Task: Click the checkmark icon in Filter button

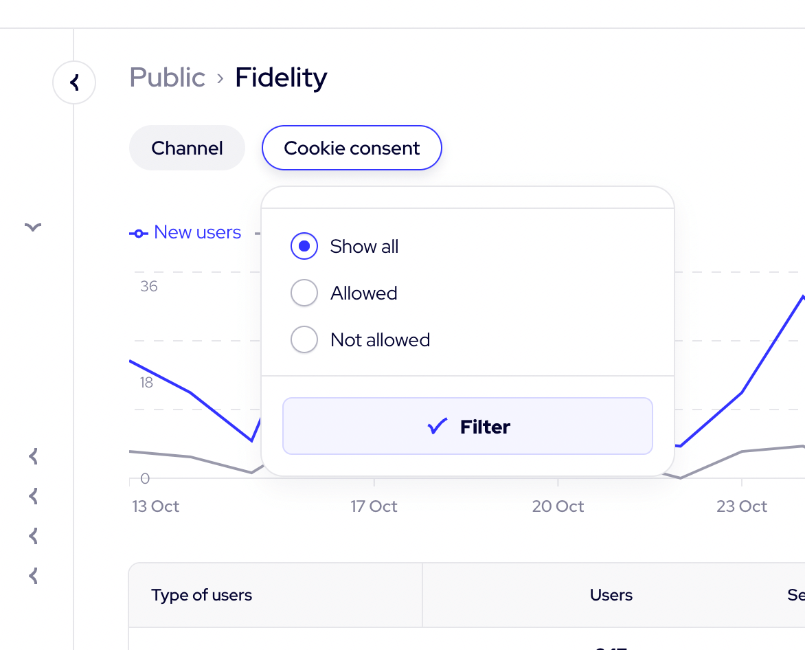Action: 437,427
